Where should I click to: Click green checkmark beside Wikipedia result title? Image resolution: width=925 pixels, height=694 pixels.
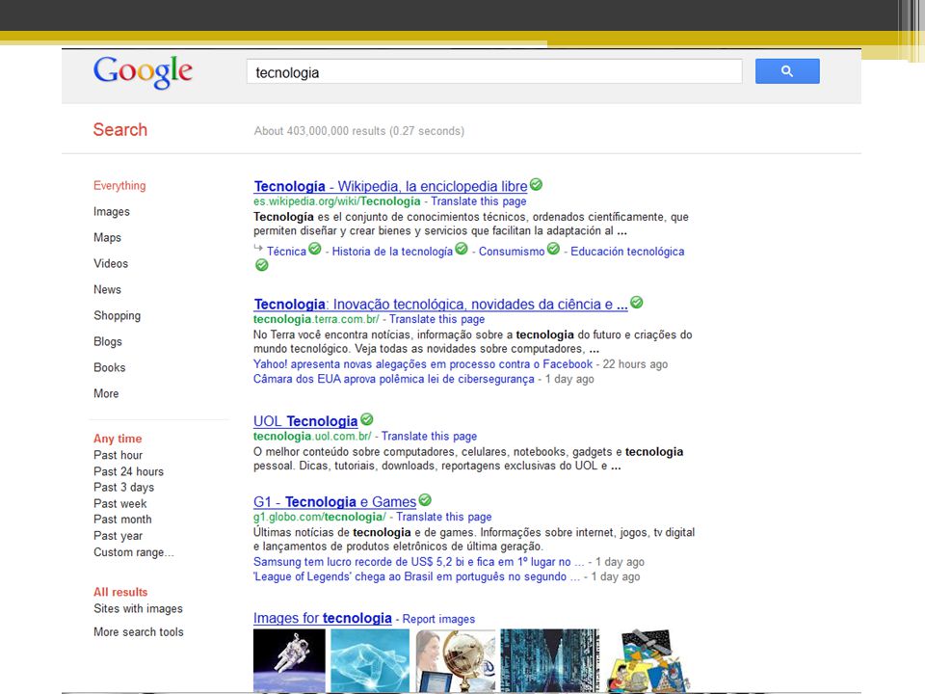click(536, 185)
